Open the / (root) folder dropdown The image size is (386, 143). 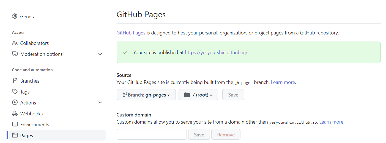(x=198, y=95)
